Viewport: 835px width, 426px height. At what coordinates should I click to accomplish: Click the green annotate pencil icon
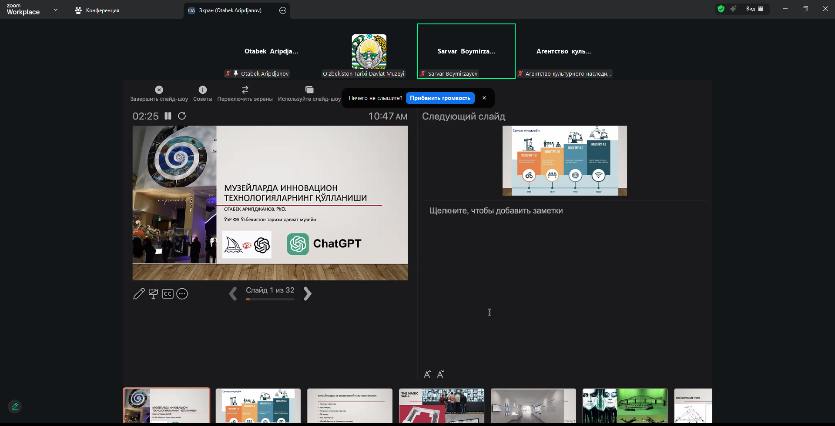[15, 406]
